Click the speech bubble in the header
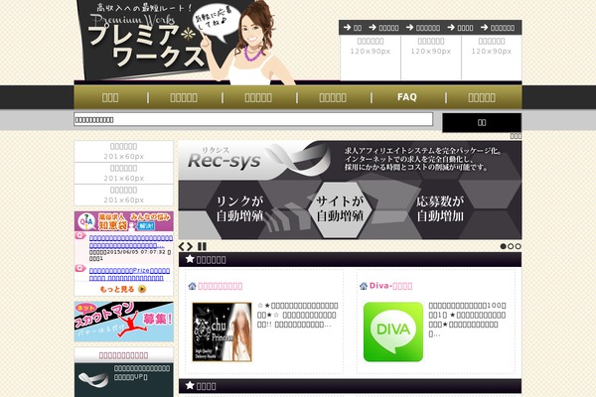 [217, 22]
